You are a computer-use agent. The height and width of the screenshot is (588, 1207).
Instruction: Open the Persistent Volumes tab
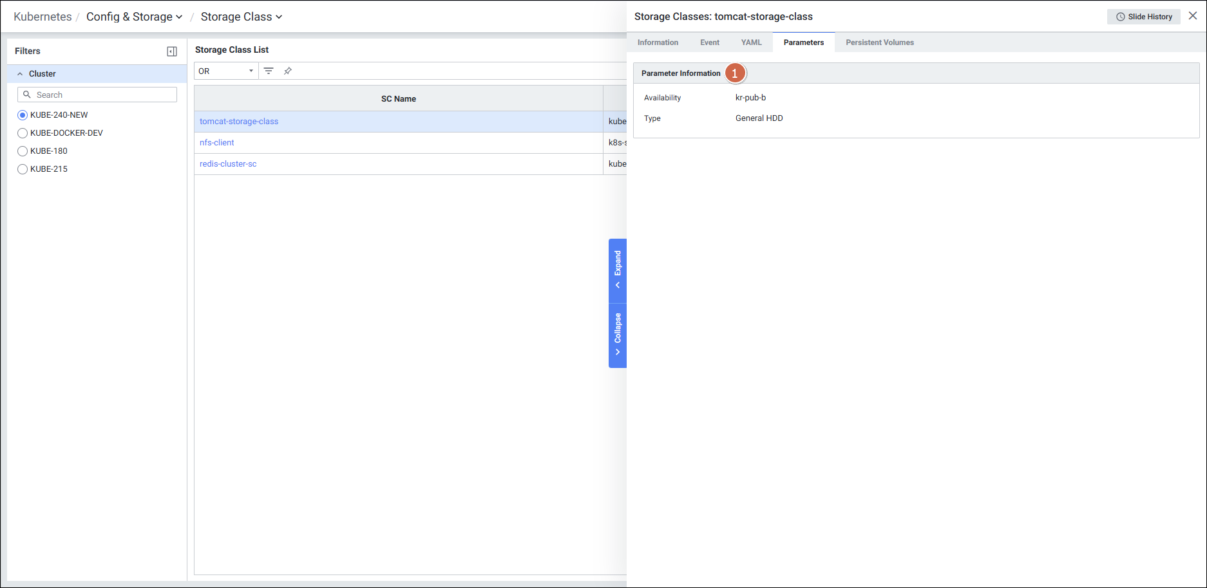[x=879, y=42]
